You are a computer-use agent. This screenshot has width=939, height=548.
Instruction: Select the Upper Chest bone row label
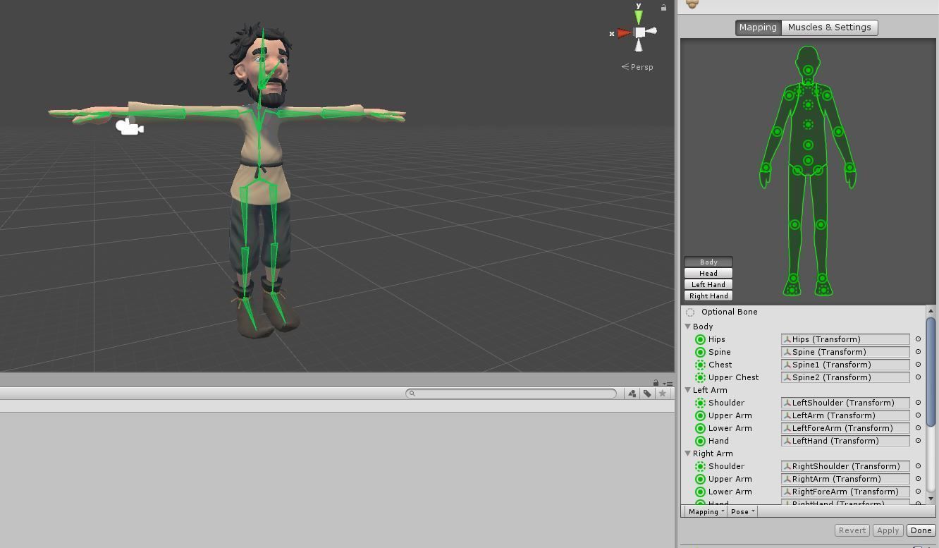(x=733, y=377)
